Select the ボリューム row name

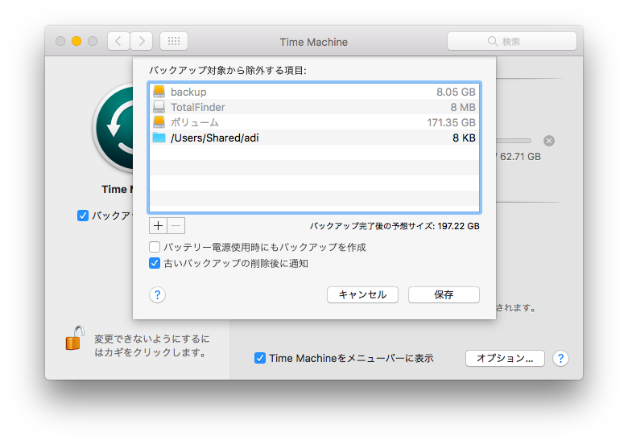[195, 122]
